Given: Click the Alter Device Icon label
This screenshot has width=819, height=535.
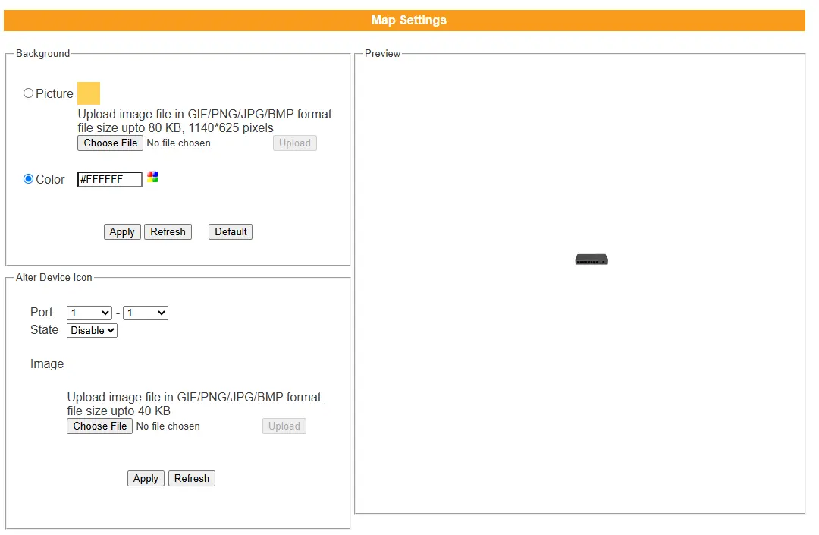Looking at the screenshot, I should [x=54, y=278].
